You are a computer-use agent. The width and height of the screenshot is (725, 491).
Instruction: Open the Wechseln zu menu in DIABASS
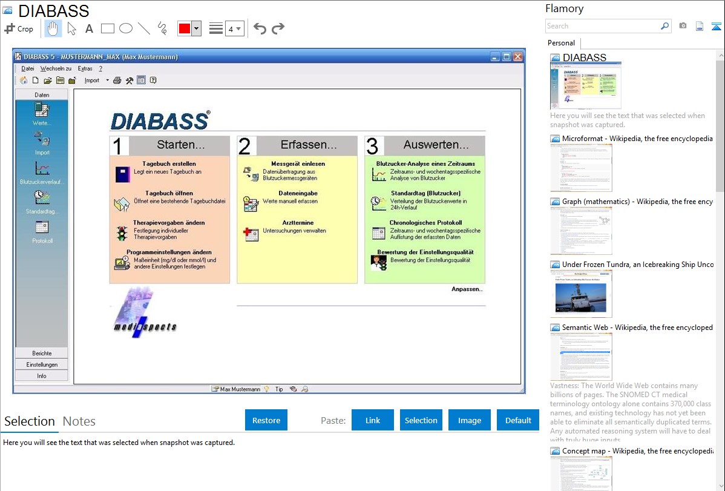pos(56,68)
